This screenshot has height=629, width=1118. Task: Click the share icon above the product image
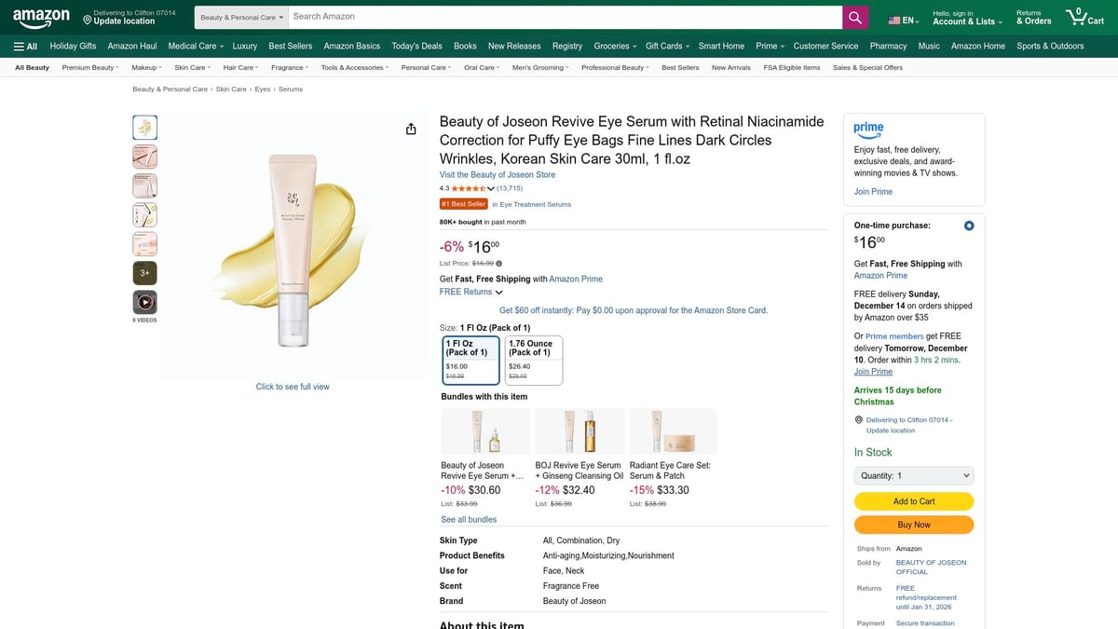coord(411,129)
